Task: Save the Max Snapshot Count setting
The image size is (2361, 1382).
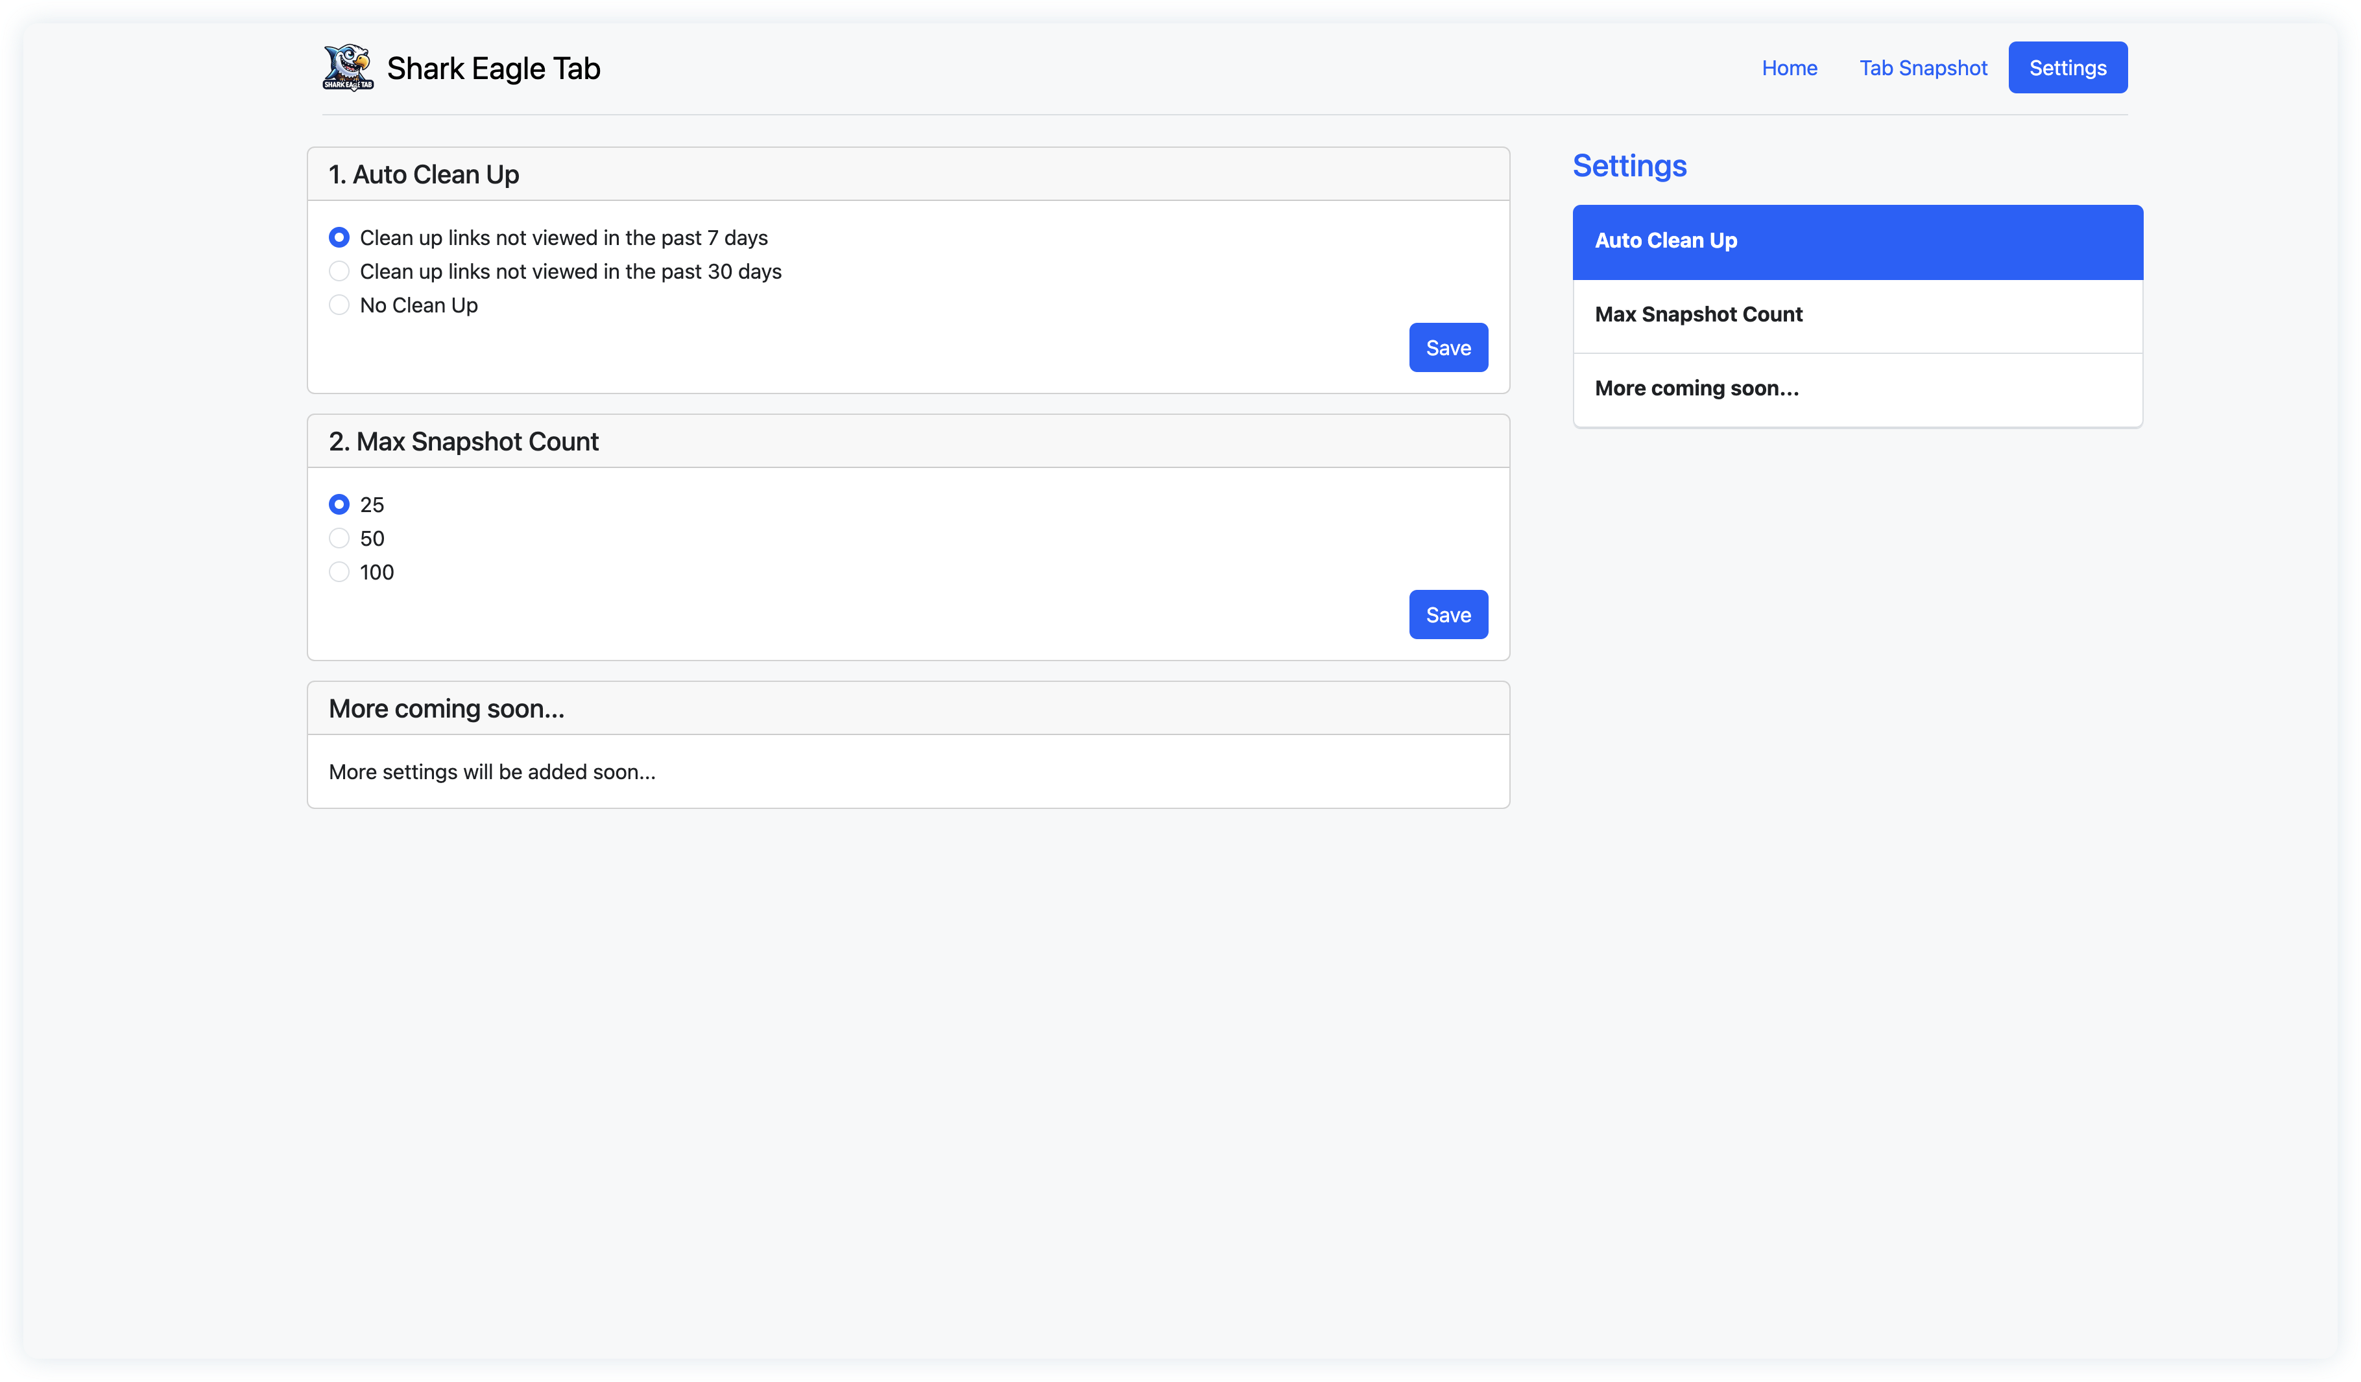Action: coord(1448,615)
